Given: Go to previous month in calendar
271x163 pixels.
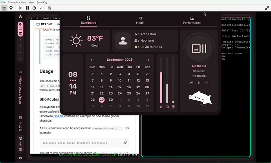Looking at the screenshot, I should point(92,60).
